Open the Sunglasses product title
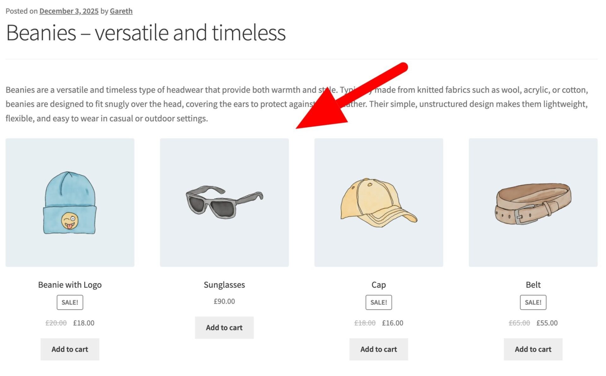The width and height of the screenshot is (606, 376). (224, 285)
